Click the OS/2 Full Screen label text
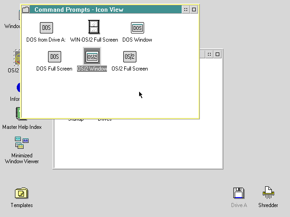290x217 pixels. click(130, 69)
